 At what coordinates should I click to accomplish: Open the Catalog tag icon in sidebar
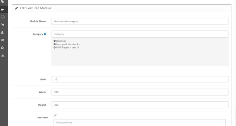coord(3,2)
